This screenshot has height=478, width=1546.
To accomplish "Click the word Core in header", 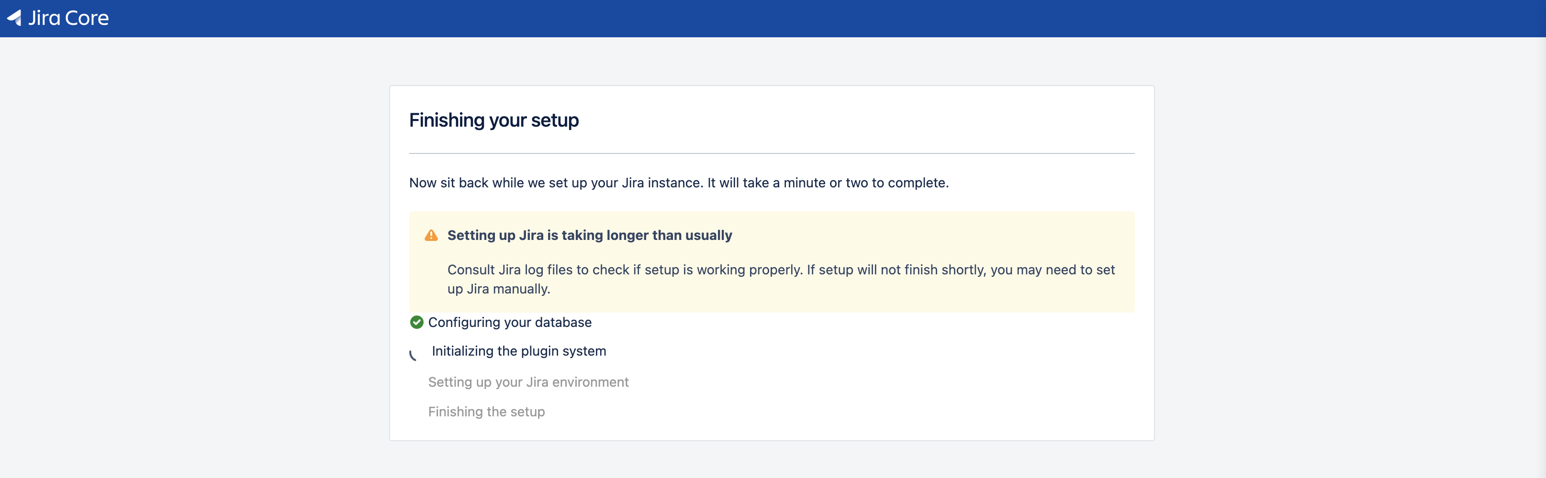I will tap(87, 18).
